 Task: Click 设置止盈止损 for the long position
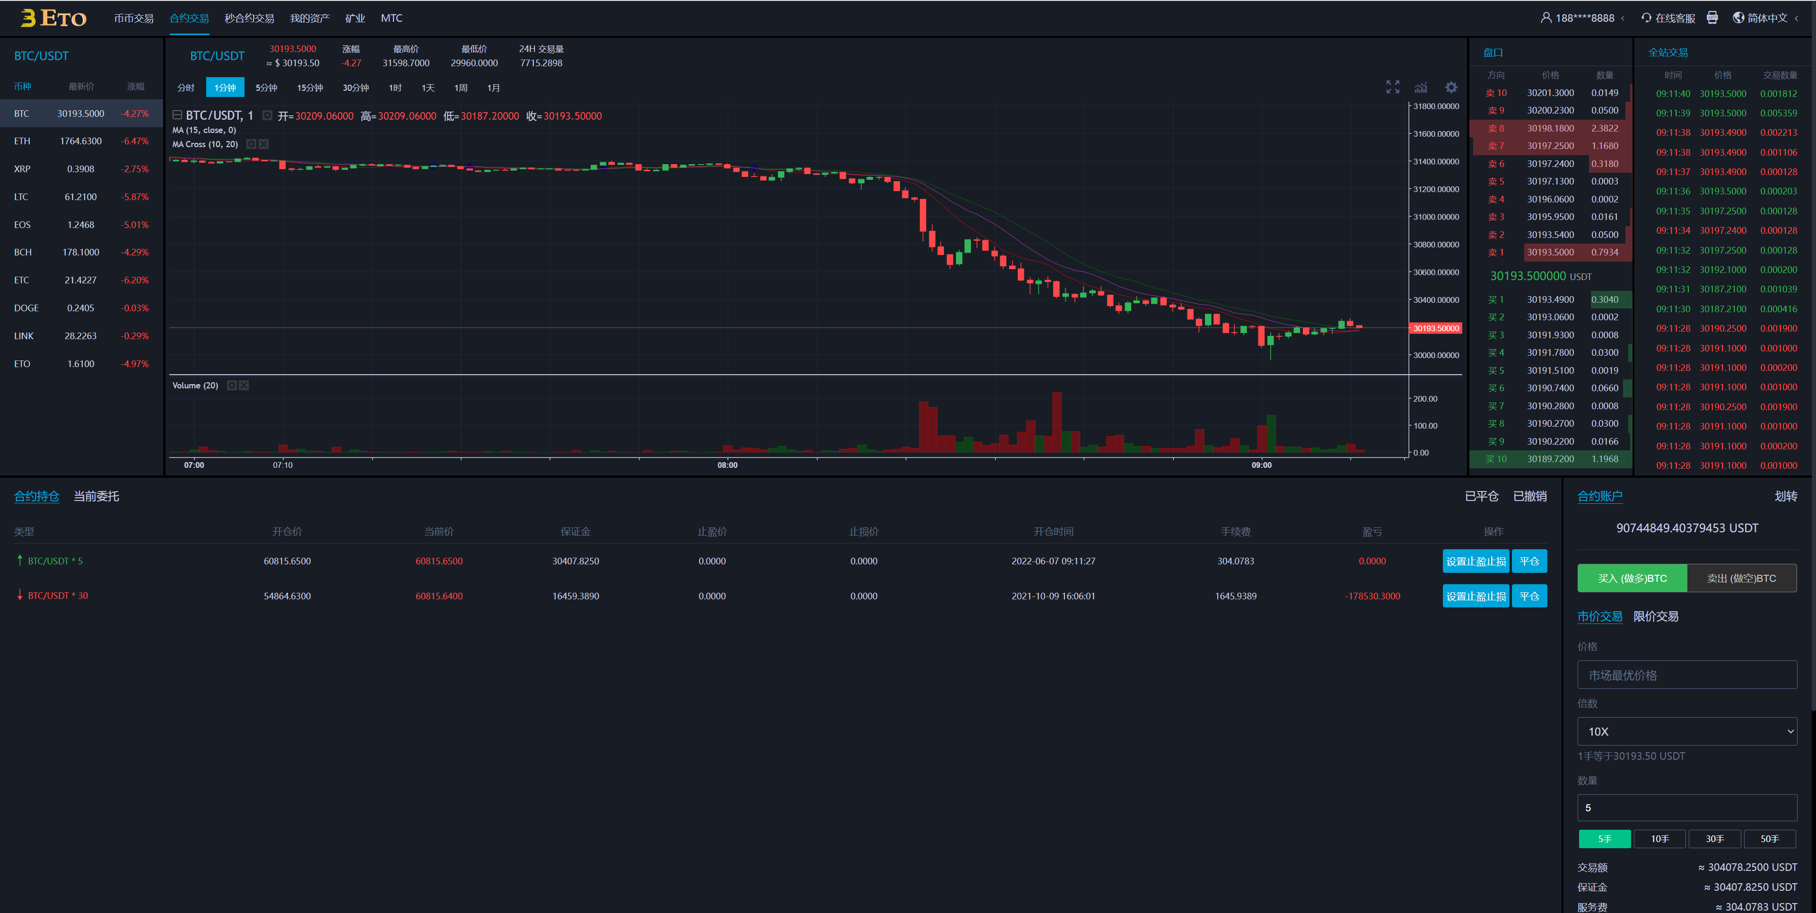point(1475,561)
